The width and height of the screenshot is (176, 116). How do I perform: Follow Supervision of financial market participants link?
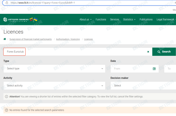click(31, 39)
